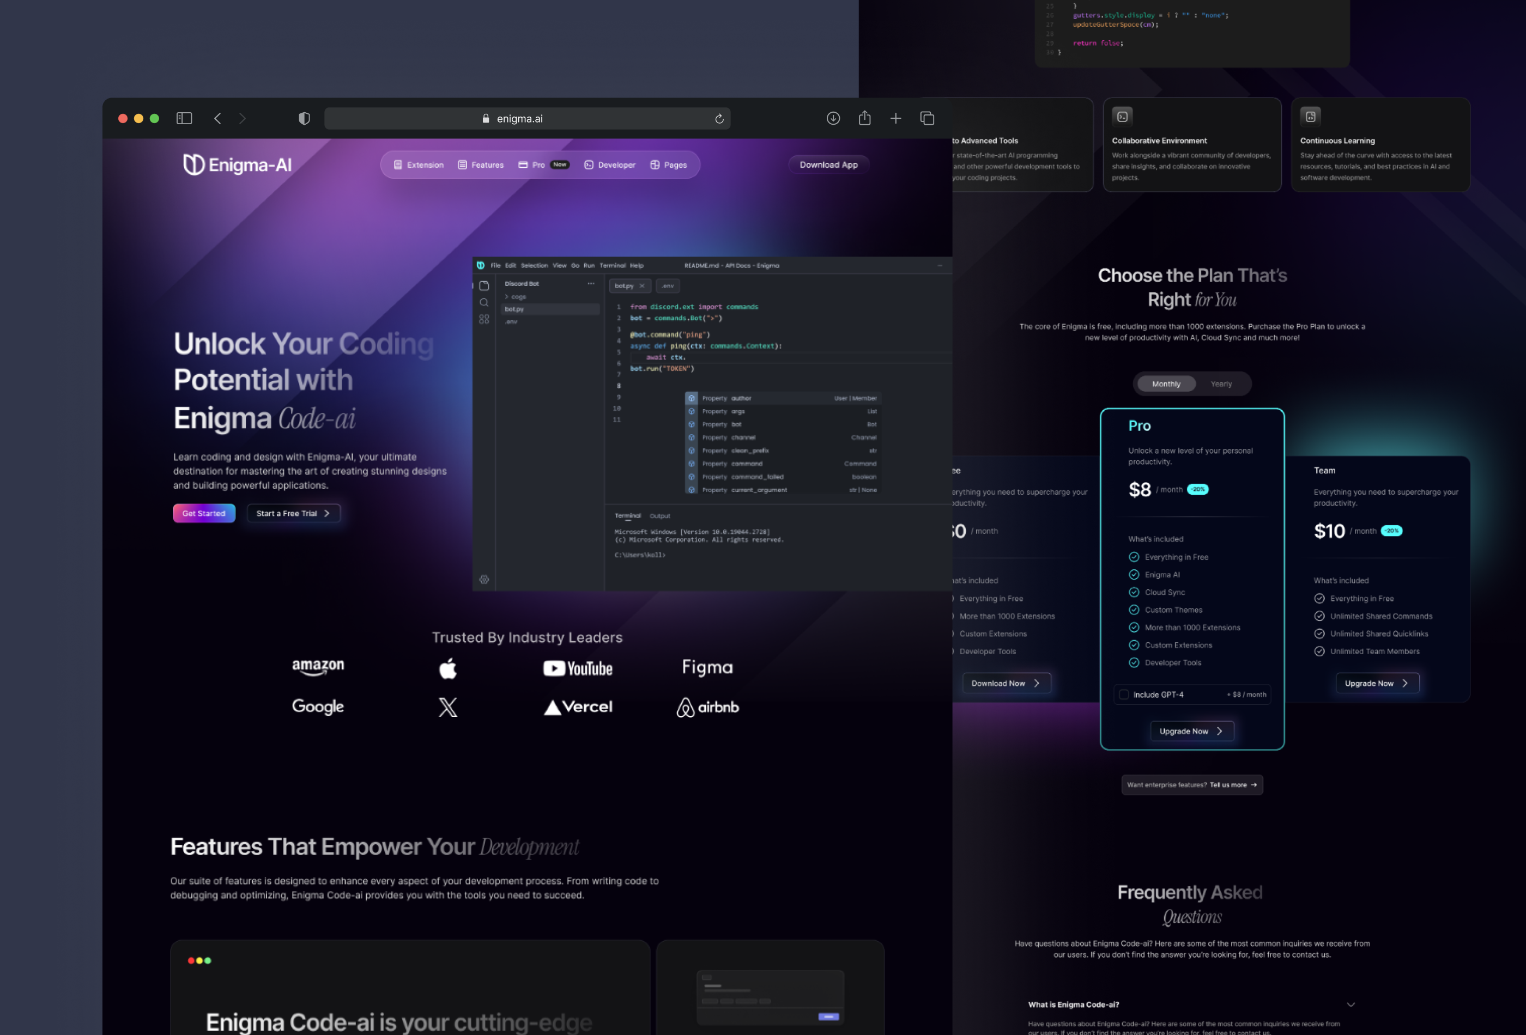Choose the author property suggestion
The image size is (1526, 1035).
tap(782, 398)
